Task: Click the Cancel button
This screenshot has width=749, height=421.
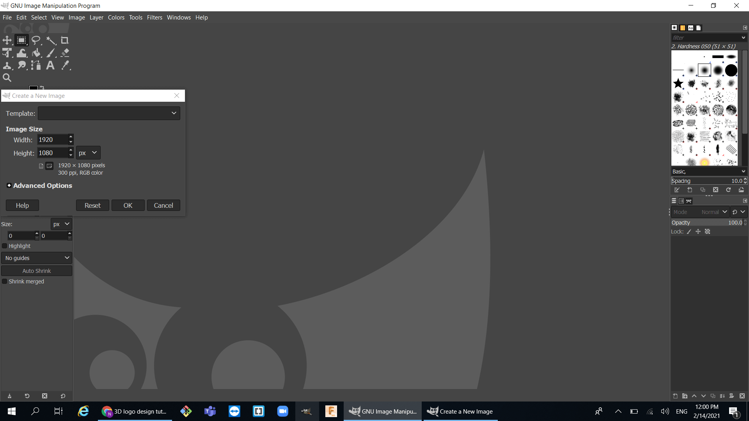Action: [163, 205]
